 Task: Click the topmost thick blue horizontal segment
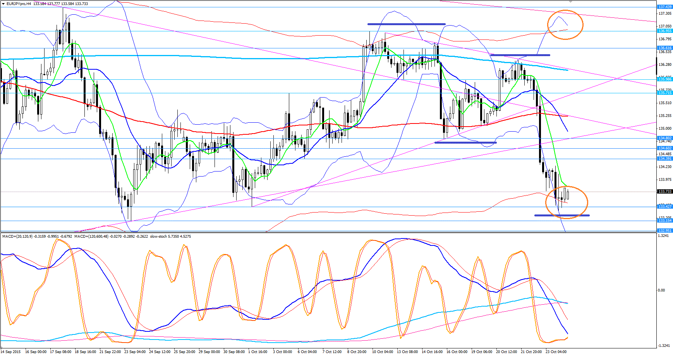[x=406, y=24]
